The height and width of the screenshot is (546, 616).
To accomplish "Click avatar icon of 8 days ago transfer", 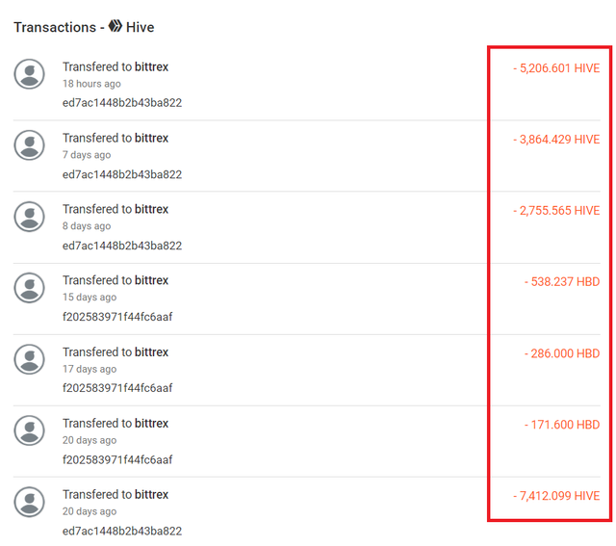I will tap(29, 217).
